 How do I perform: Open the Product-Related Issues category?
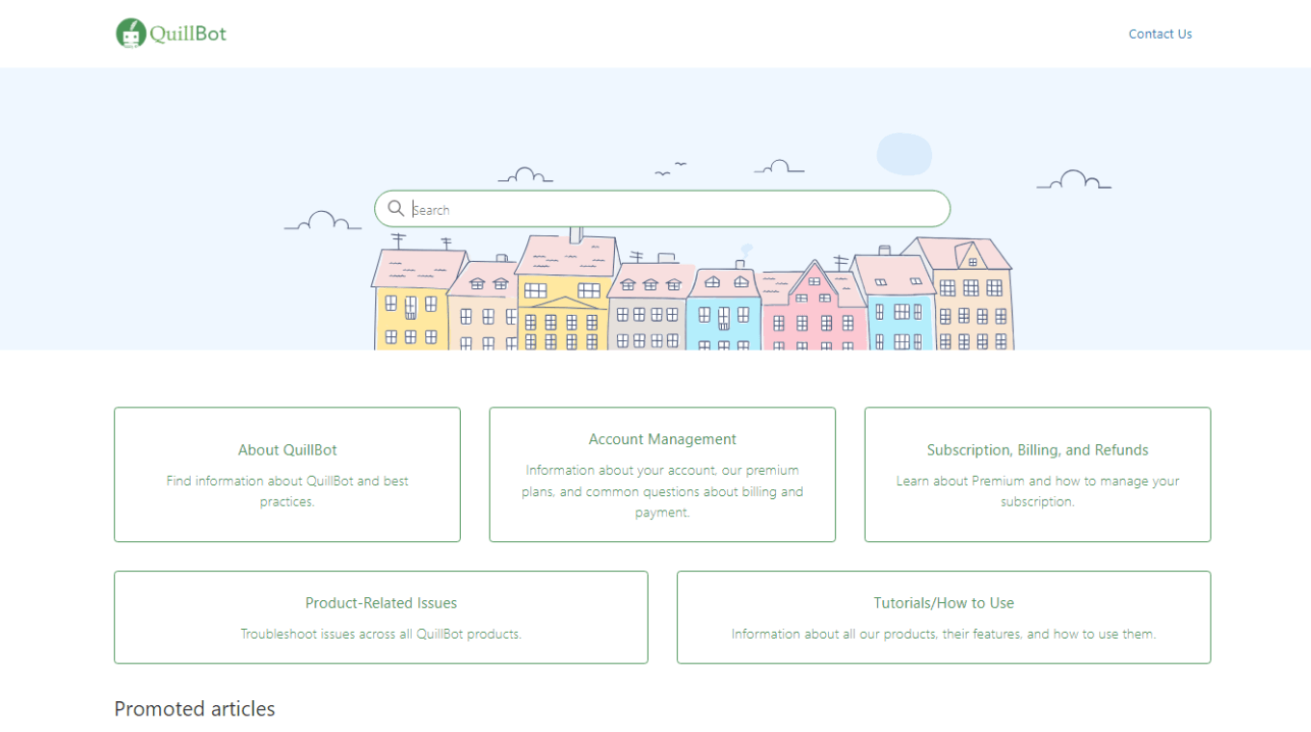[381, 617]
